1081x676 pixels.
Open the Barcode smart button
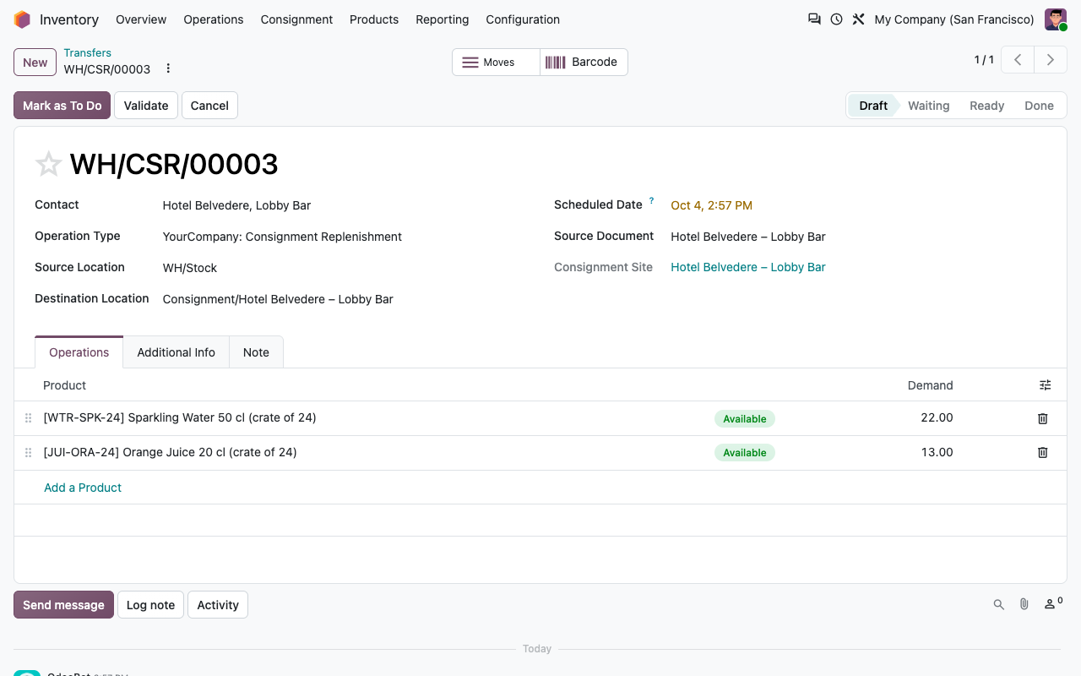(584, 63)
